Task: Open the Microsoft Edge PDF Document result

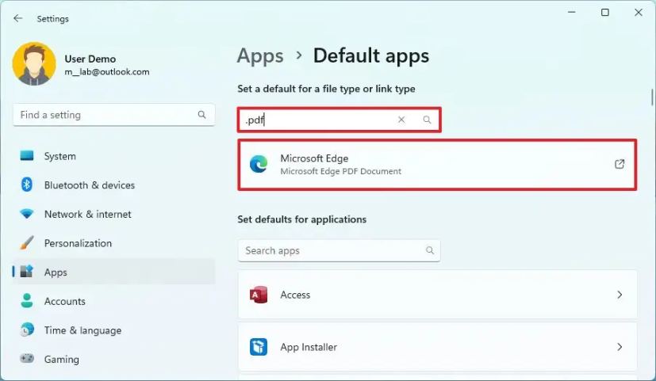Action: 437,165
